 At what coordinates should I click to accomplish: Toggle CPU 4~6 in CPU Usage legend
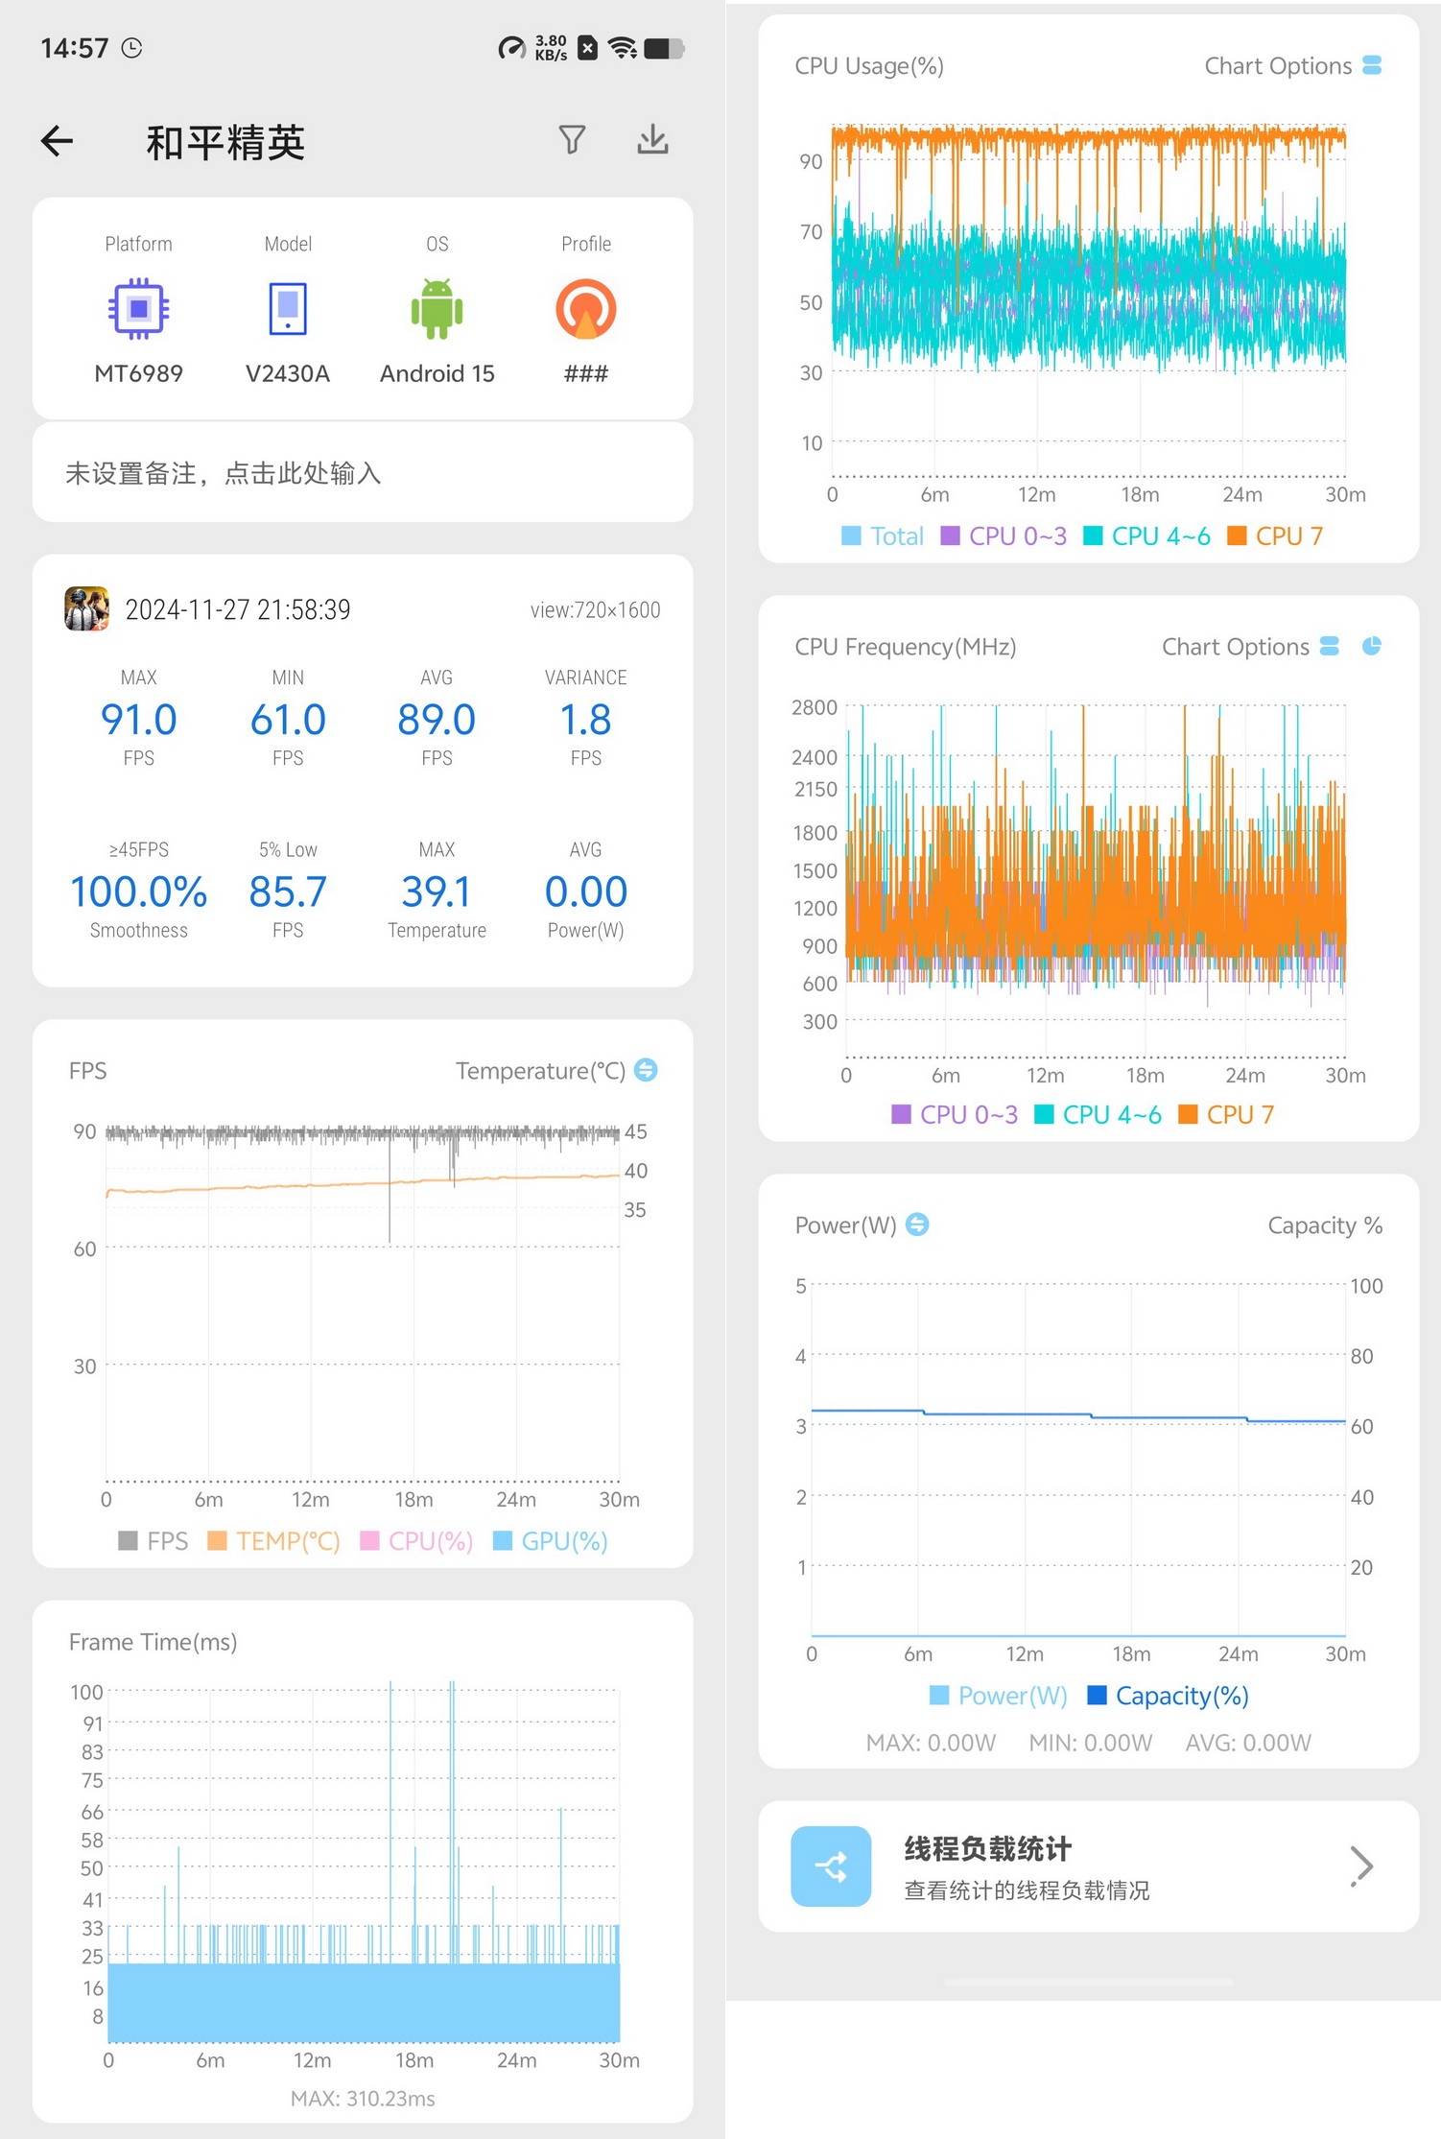tap(1146, 535)
